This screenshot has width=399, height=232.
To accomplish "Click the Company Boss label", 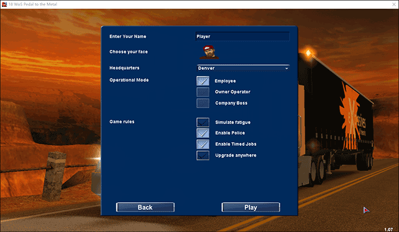I will 231,103.
